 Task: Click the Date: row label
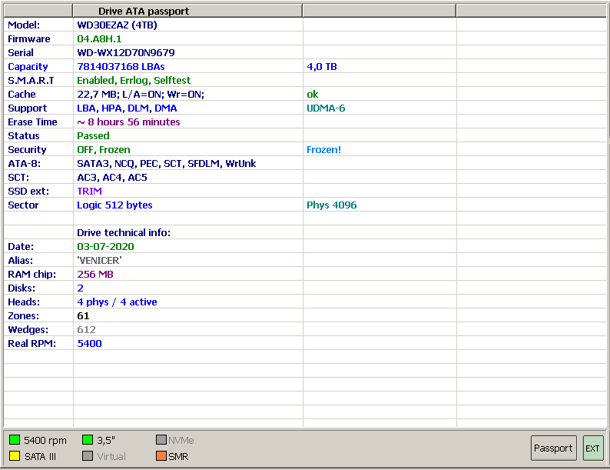tap(21, 246)
